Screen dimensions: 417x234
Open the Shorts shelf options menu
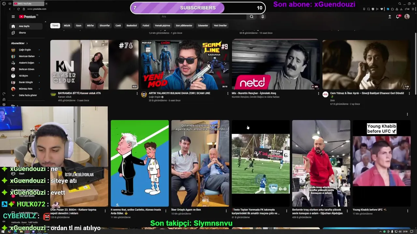[x=407, y=114]
